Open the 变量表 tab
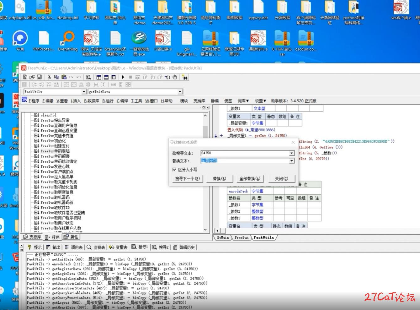 (x=118, y=247)
